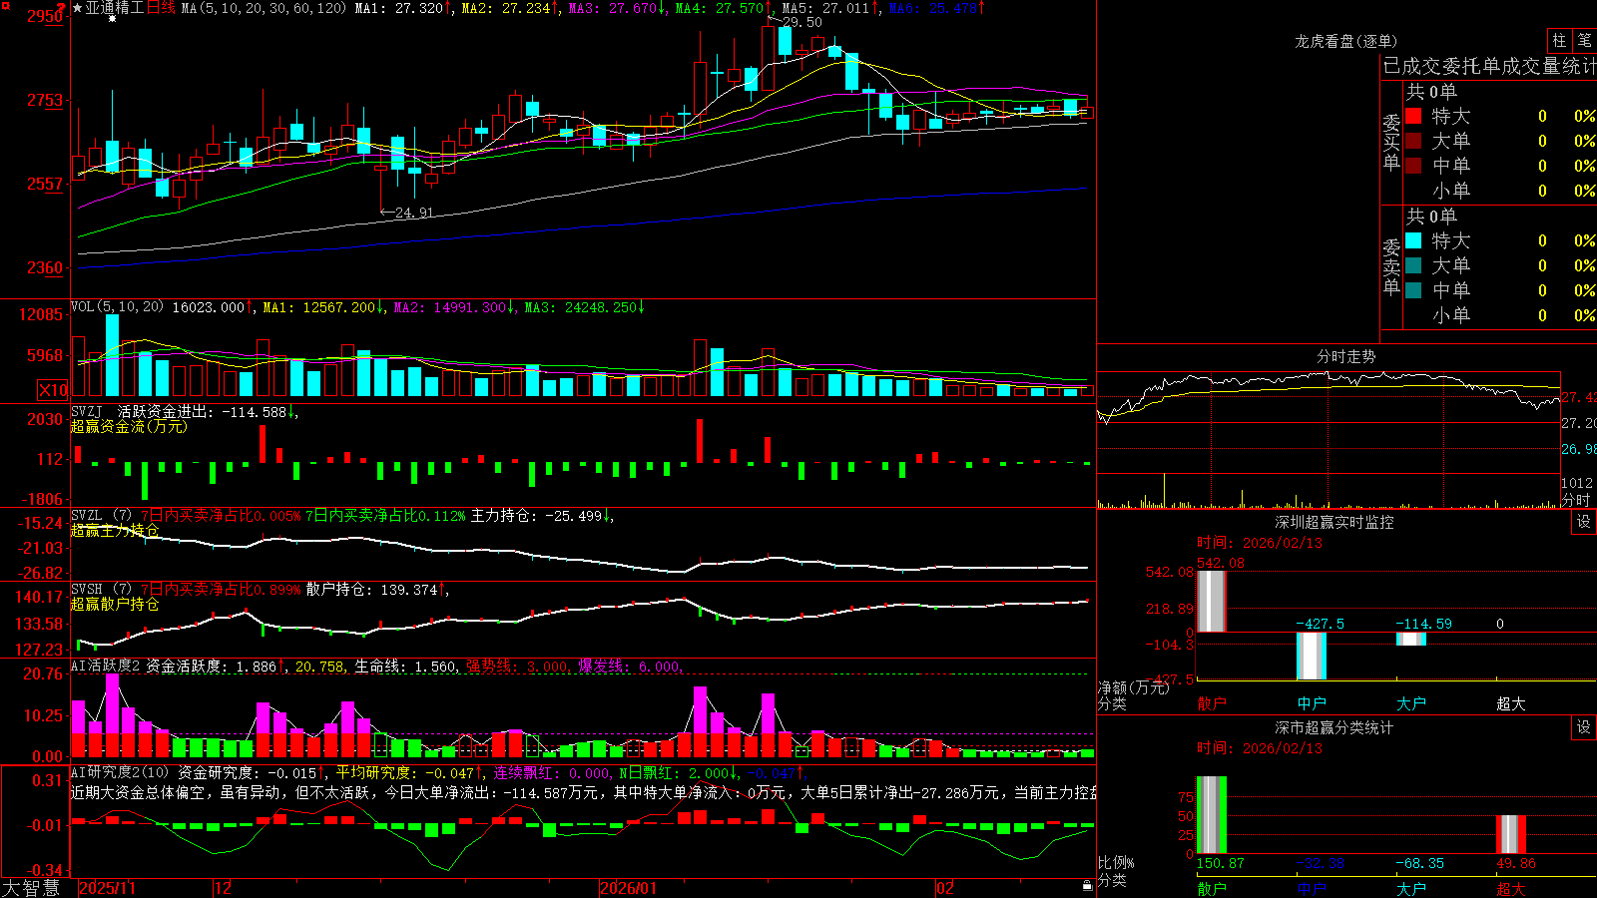Click the star icon before 亚通精工
This screenshot has width=1597, height=898.
[x=78, y=8]
